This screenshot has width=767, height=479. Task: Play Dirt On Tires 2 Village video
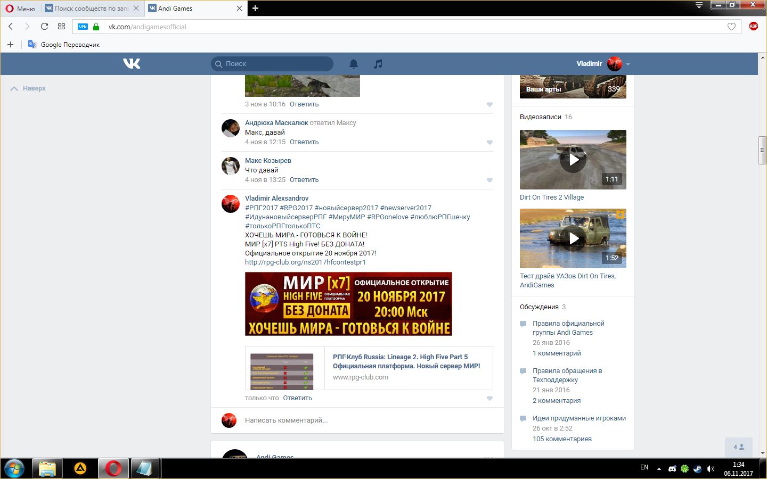click(573, 160)
